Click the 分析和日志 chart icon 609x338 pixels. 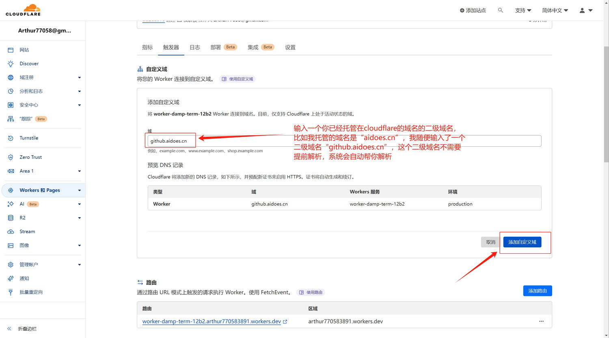11,91
